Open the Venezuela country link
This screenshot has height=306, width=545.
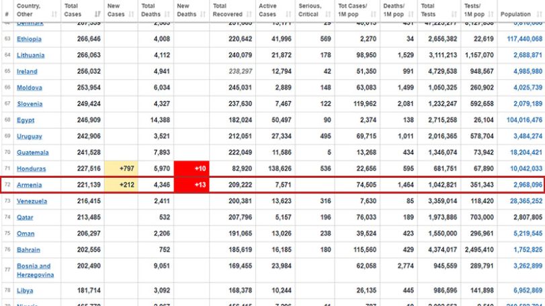32,201
